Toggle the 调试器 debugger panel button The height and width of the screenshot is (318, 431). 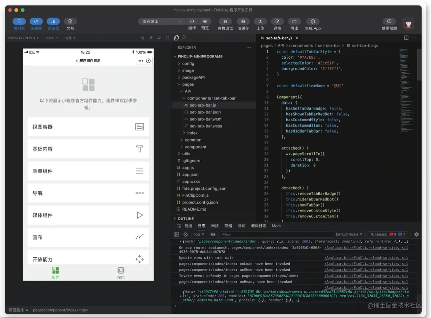point(53,22)
